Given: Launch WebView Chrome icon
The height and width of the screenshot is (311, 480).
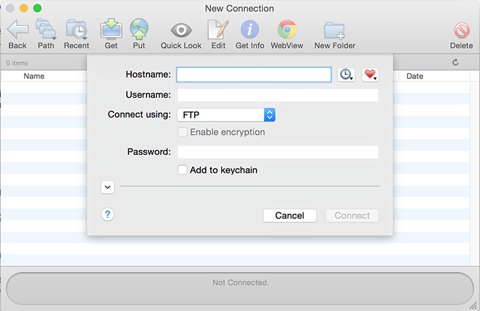Looking at the screenshot, I should [x=287, y=31].
